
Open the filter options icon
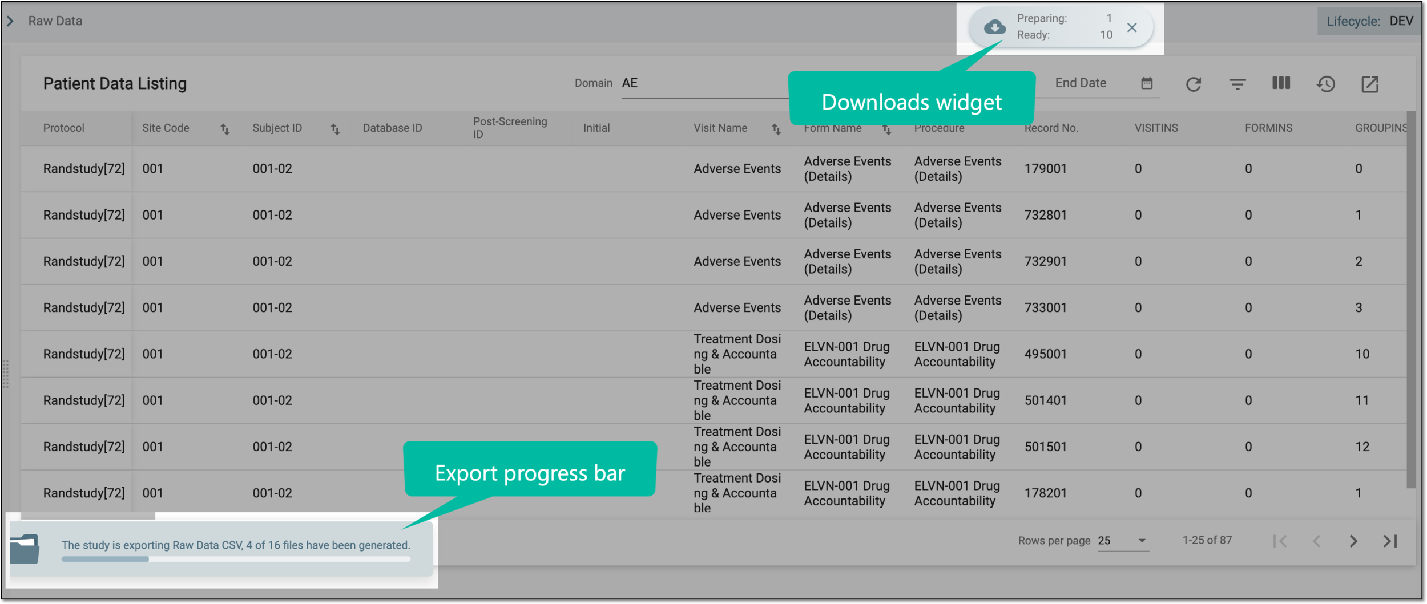[x=1237, y=84]
